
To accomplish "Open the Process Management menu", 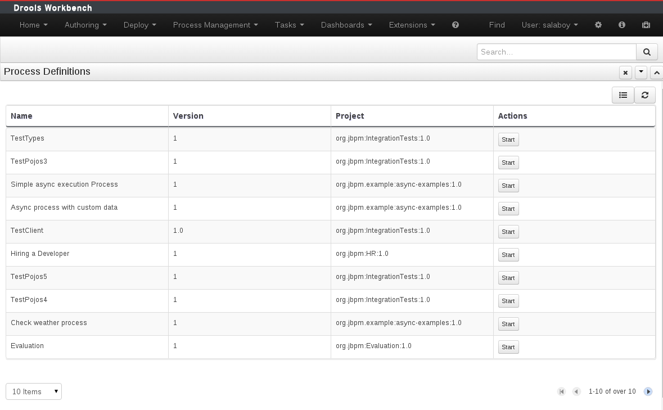I will point(215,25).
